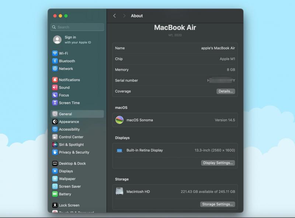The height and width of the screenshot is (218, 295).
Task: Select Siri & Spotlight label
Action: (x=71, y=145)
